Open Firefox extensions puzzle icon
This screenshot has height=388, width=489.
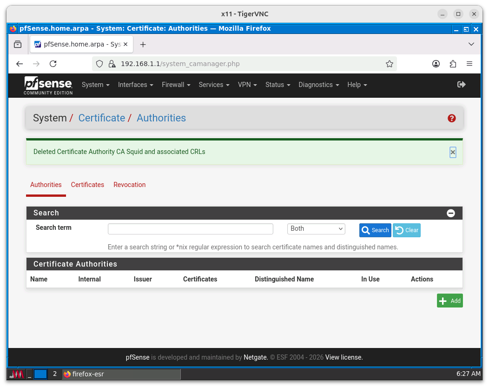(453, 64)
